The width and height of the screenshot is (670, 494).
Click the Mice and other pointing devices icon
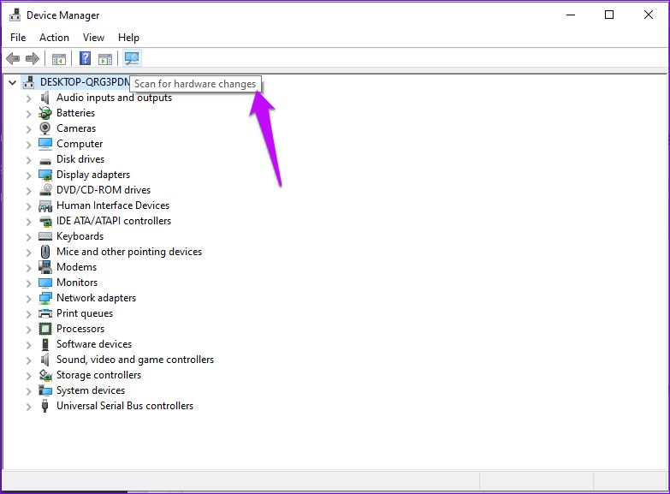[x=44, y=252]
